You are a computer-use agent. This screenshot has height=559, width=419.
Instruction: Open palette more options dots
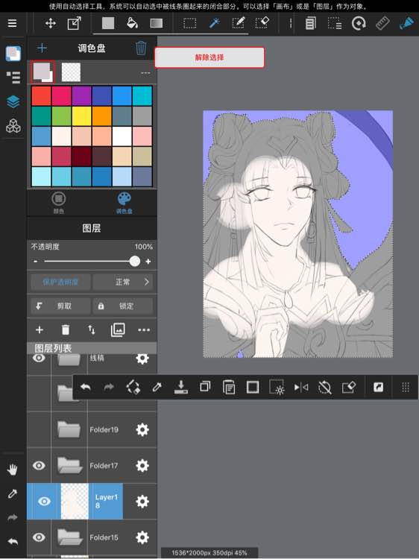pos(145,73)
